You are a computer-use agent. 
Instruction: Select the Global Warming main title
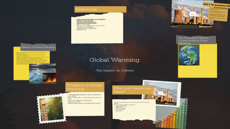pos(114,60)
